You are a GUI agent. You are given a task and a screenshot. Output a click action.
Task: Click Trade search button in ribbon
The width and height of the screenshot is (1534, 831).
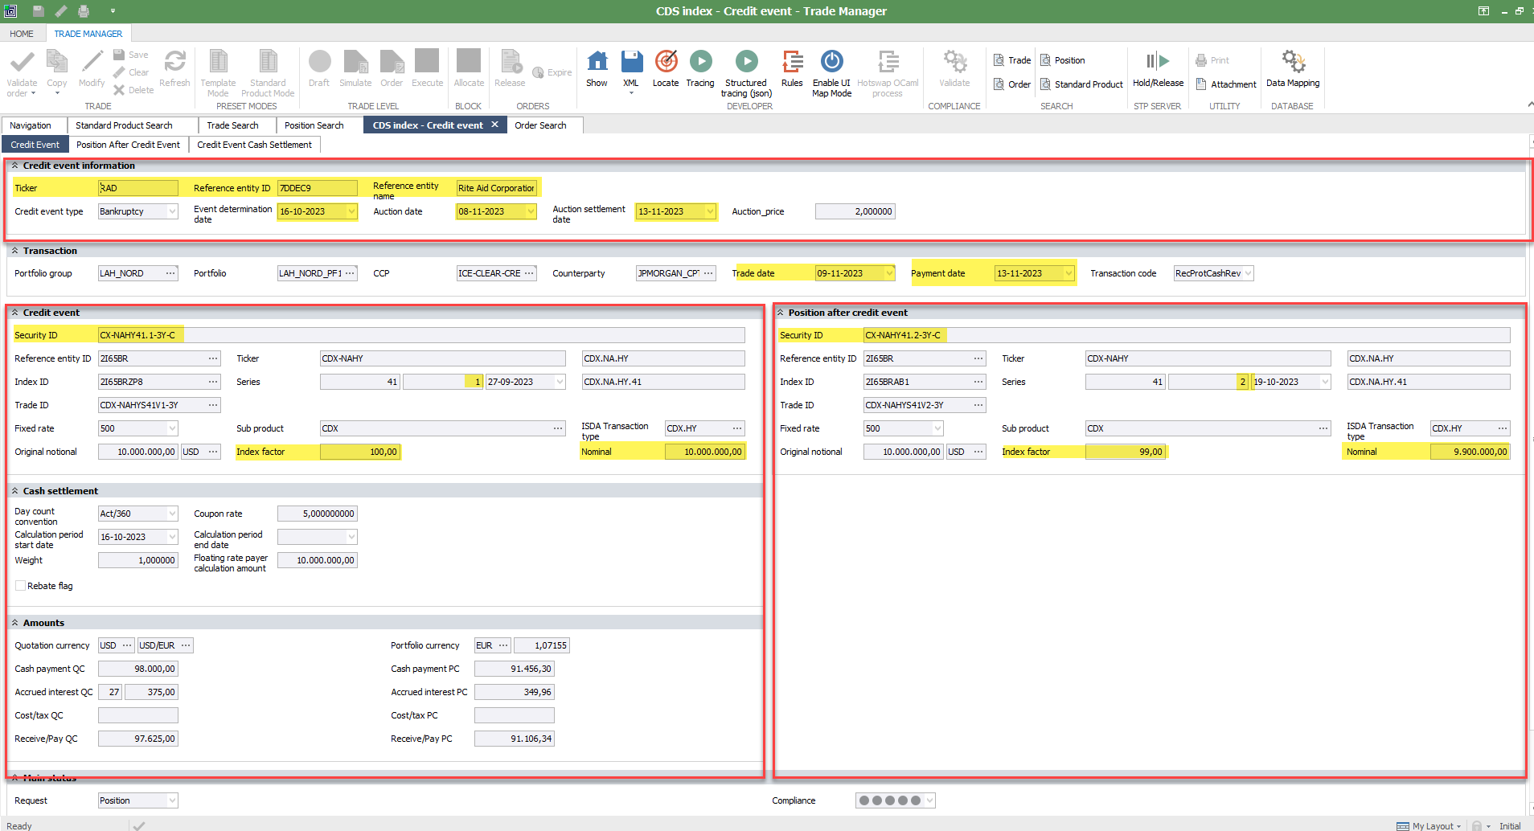click(1012, 60)
